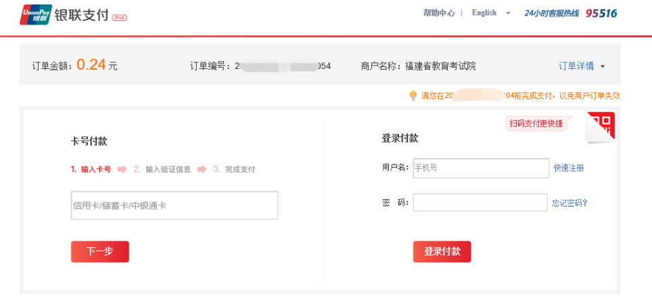Open 帮助中心 help center
The height and width of the screenshot is (296, 652).
point(439,13)
